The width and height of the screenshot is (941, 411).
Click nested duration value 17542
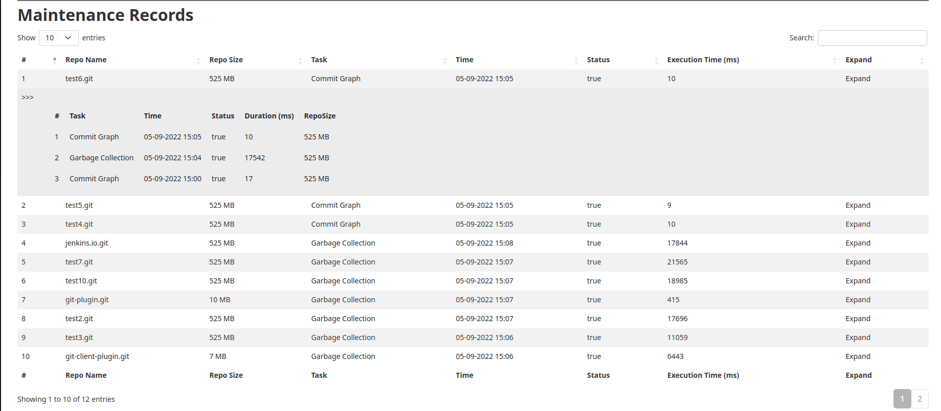(x=255, y=158)
